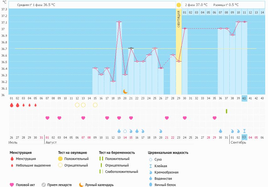Click the egg white fluid icon in legend
Screen dimensions: 268x187
pos(151,185)
